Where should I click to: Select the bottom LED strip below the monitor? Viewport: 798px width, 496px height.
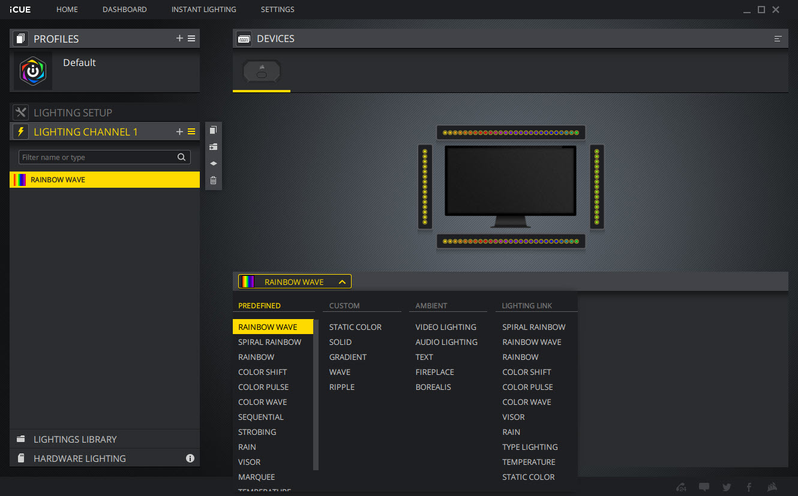511,241
